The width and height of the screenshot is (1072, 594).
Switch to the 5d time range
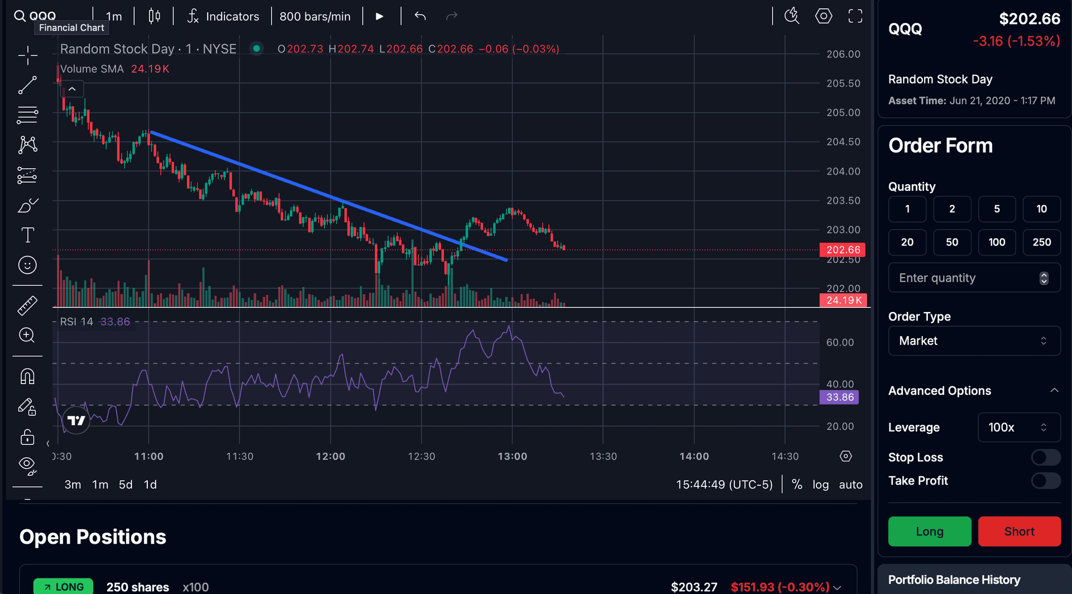tap(126, 485)
